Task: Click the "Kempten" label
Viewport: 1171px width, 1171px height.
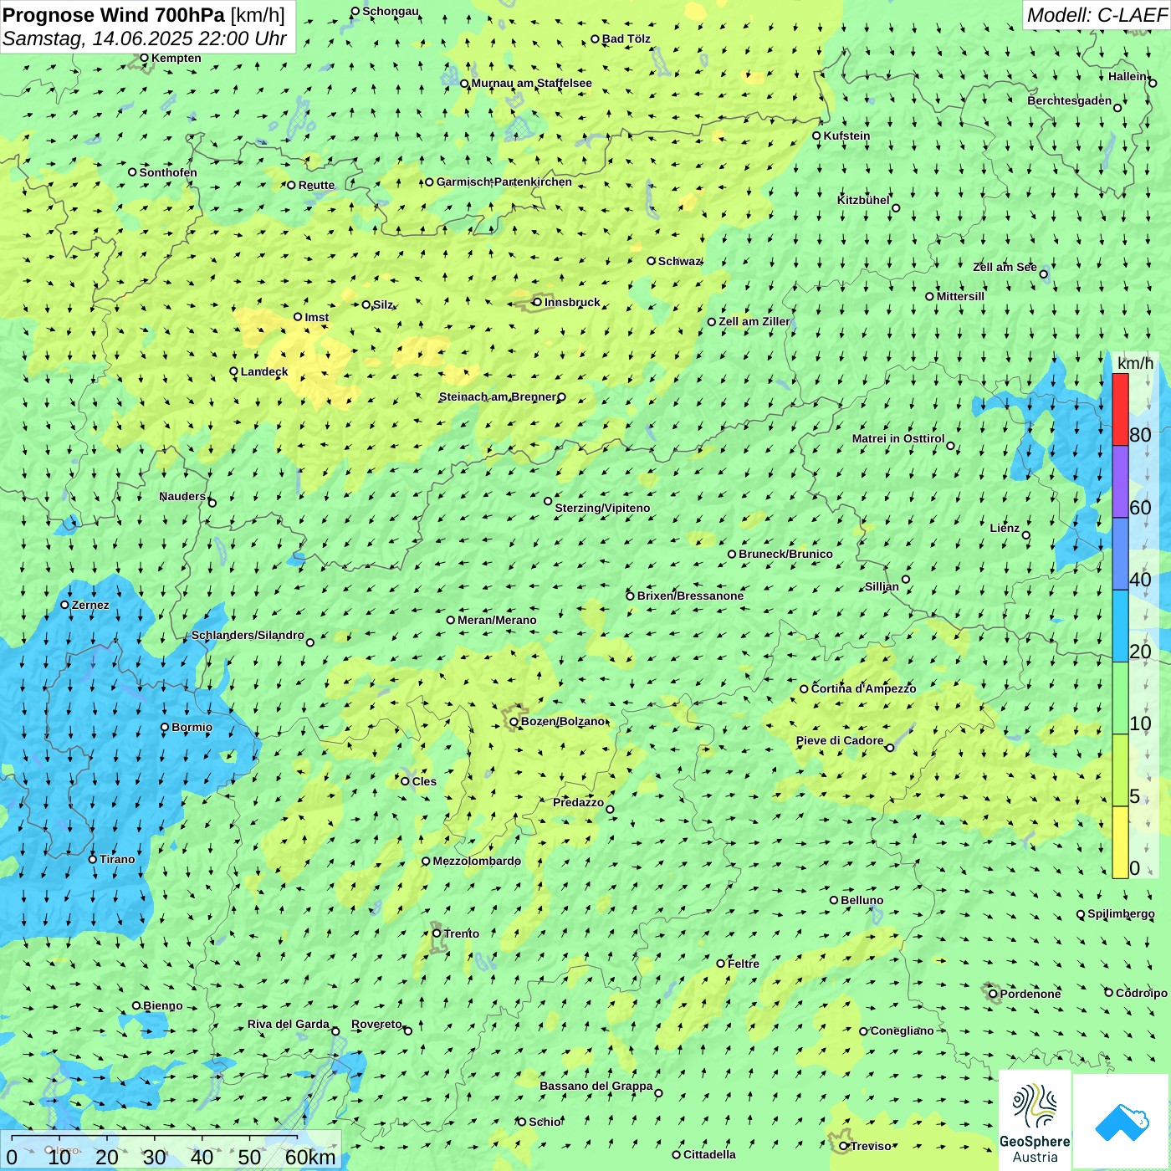Action: (176, 58)
